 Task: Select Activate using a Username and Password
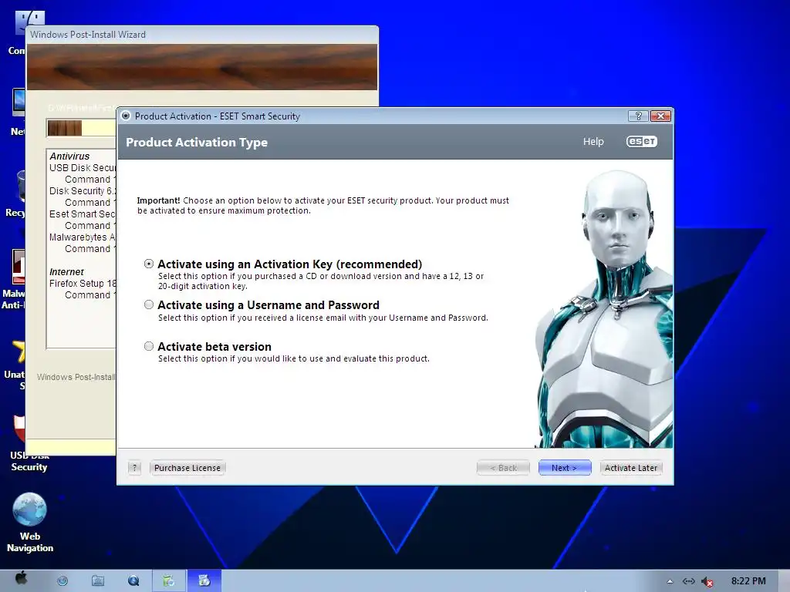(x=149, y=304)
